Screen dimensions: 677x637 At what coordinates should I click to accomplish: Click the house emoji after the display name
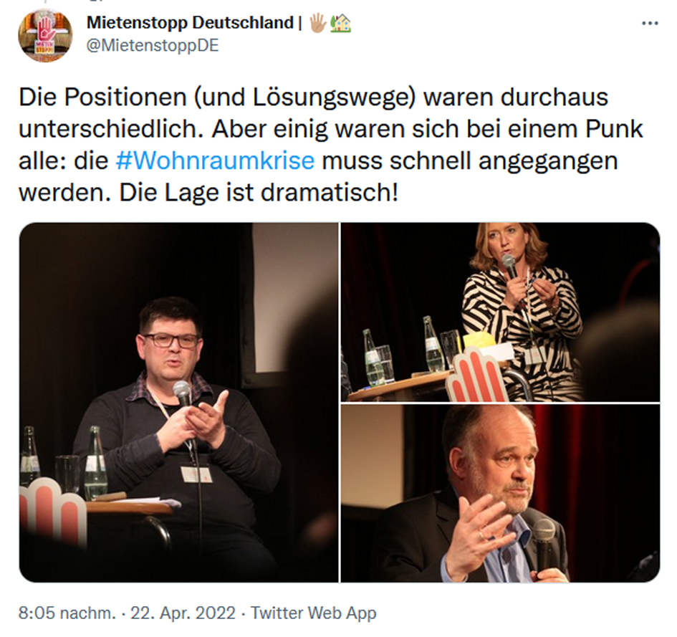[x=341, y=22]
